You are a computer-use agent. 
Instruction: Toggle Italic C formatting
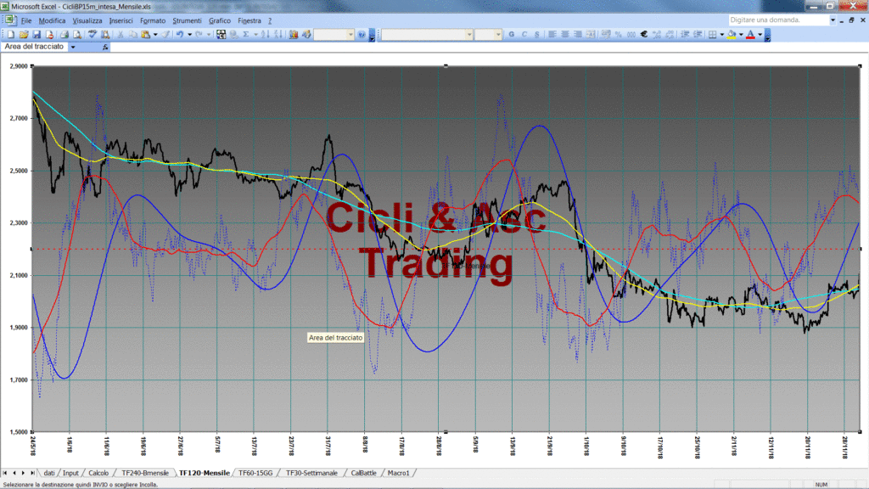coord(524,34)
